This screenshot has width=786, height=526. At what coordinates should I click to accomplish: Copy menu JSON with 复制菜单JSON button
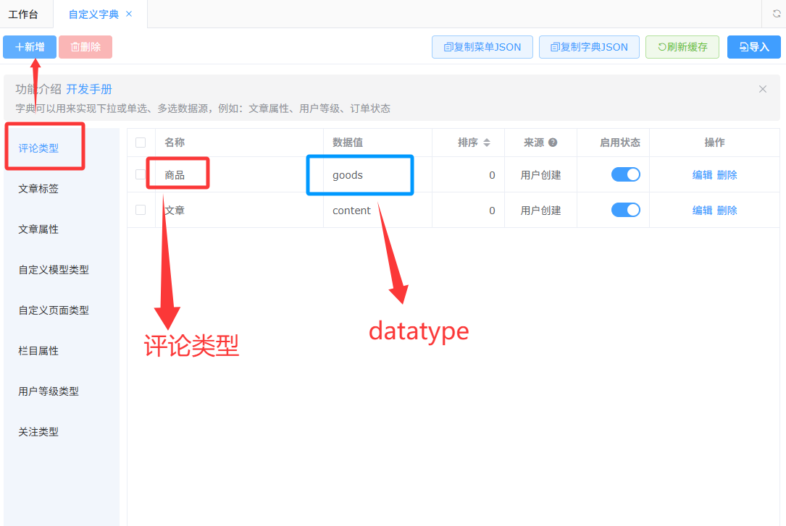point(482,47)
